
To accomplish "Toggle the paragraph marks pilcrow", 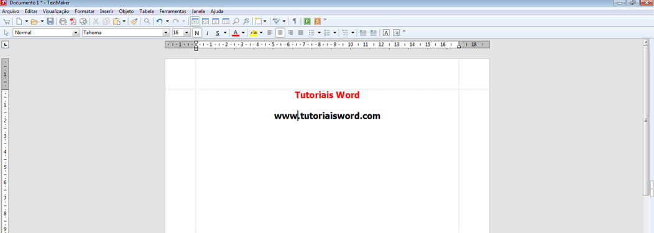I will (295, 21).
